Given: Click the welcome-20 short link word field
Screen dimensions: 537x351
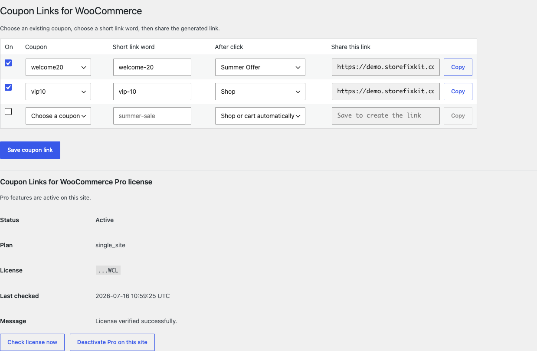Looking at the screenshot, I should [x=152, y=67].
